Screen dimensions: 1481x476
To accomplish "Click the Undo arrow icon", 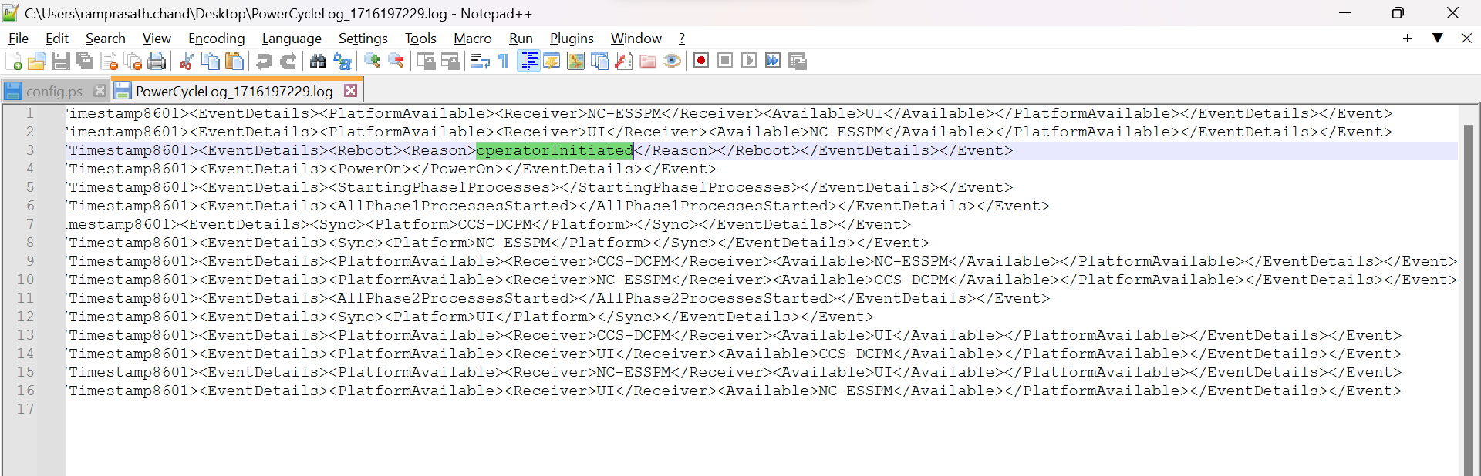I will coord(264,62).
